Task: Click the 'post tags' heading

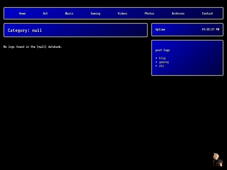Action: tap(163, 50)
